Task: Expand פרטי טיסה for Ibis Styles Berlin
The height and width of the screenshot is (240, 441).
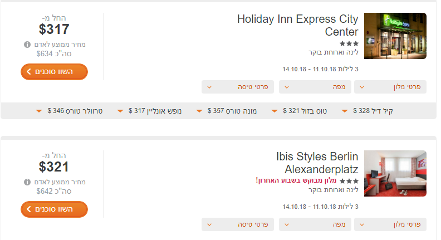Action: (x=238, y=224)
